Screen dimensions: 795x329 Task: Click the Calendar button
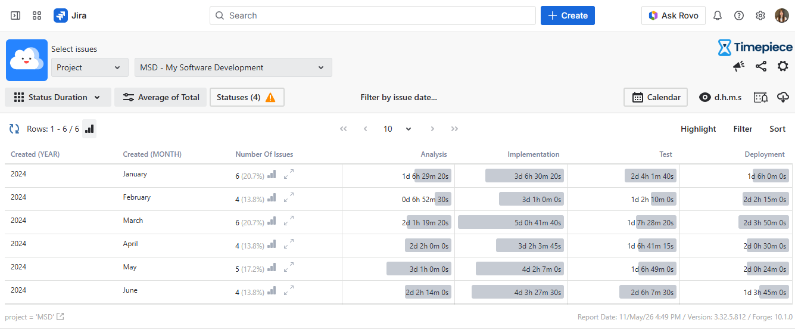coord(656,97)
